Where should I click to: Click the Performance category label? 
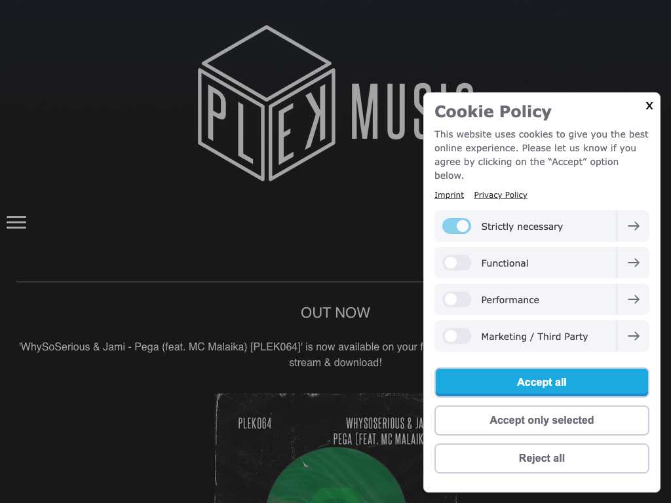[x=510, y=300]
